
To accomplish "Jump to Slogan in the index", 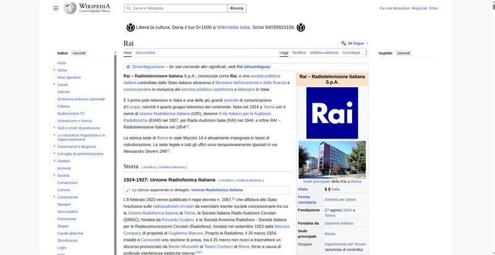I will click(x=63, y=226).
